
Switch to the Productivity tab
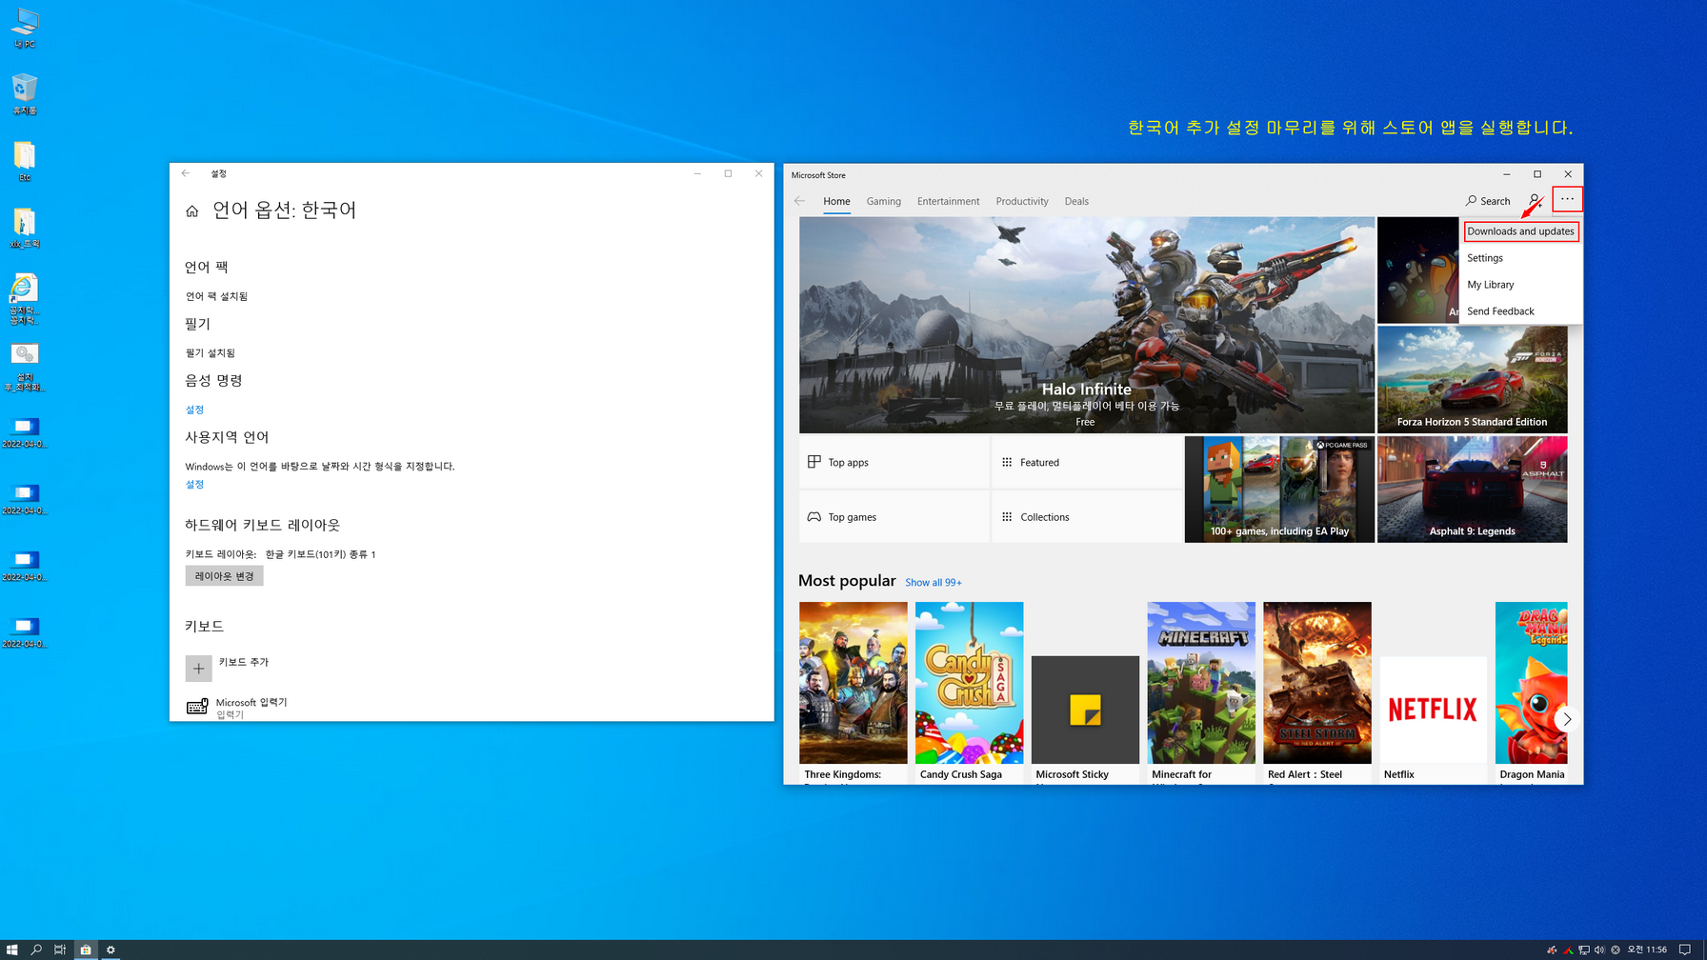click(1021, 201)
